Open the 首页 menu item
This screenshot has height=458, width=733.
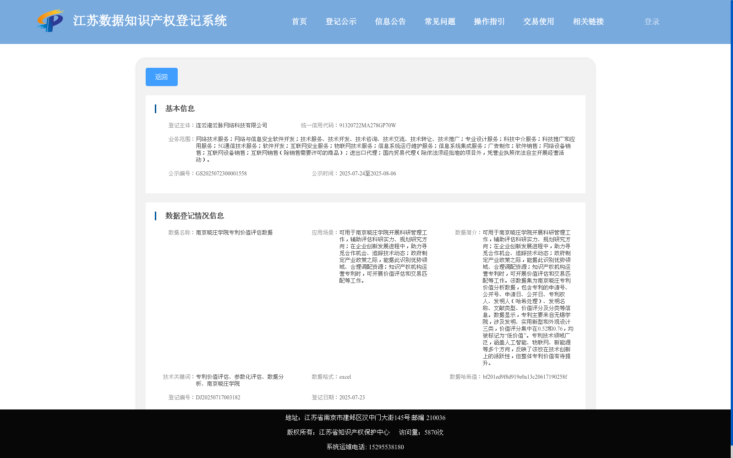(299, 22)
